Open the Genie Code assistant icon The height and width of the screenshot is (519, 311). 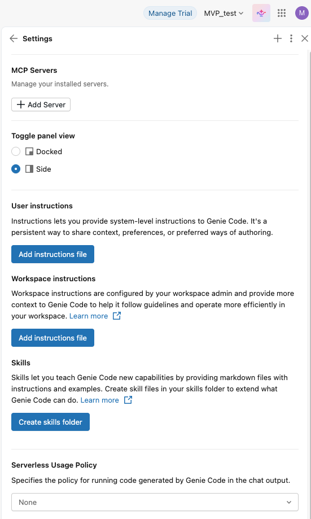[261, 13]
